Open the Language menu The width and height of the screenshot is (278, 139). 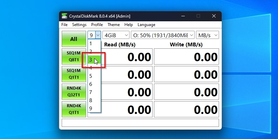(146, 25)
